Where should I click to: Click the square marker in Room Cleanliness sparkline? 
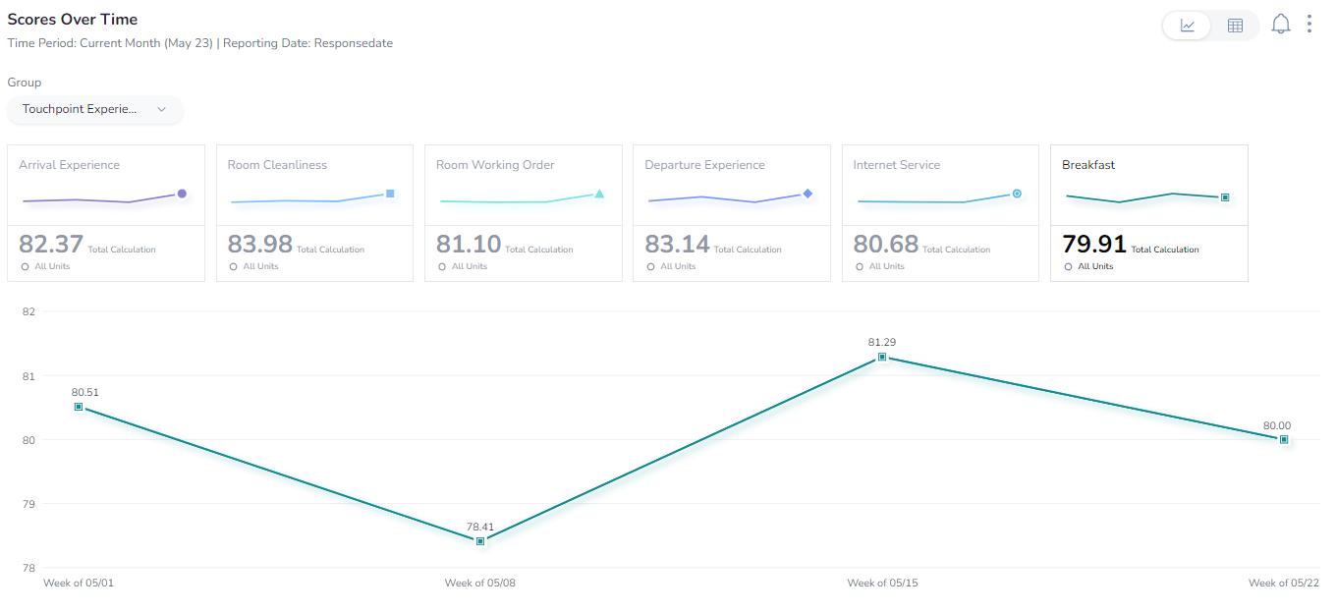point(390,194)
